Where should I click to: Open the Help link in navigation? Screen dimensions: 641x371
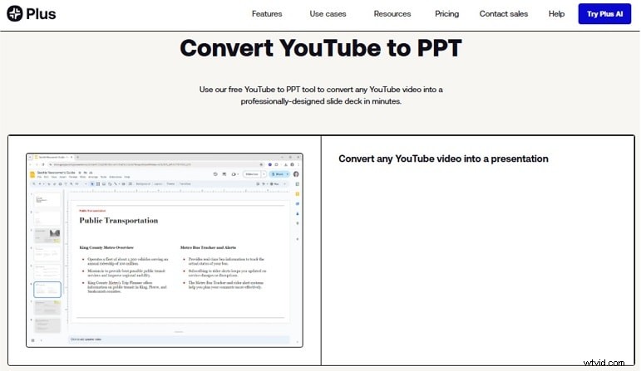point(556,14)
